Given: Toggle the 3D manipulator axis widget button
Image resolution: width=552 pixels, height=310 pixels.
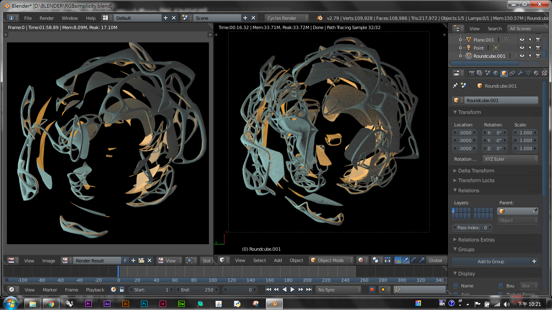Looking at the screenshot, I should coord(398,260).
